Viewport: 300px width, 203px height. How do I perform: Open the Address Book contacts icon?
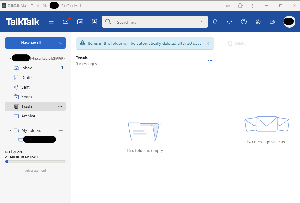94,22
